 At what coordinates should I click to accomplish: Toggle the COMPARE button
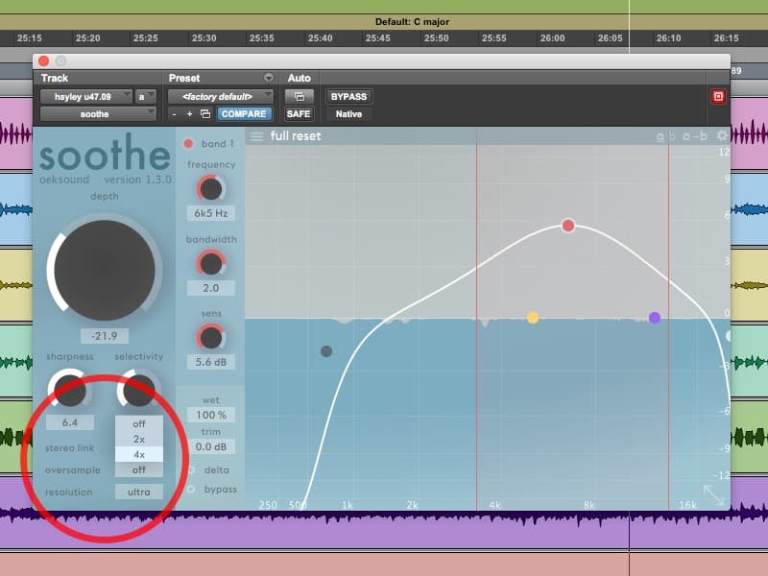[x=244, y=114]
